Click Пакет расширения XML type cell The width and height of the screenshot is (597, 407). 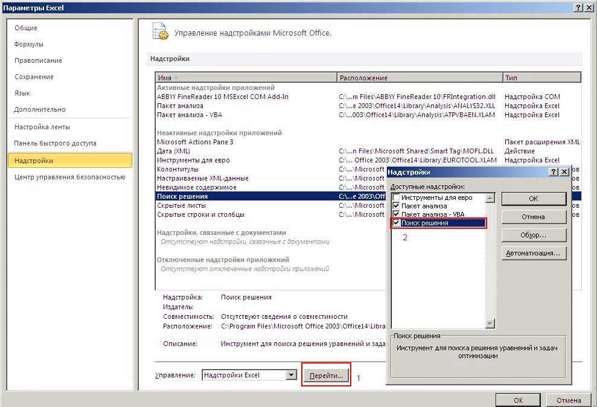tap(542, 142)
